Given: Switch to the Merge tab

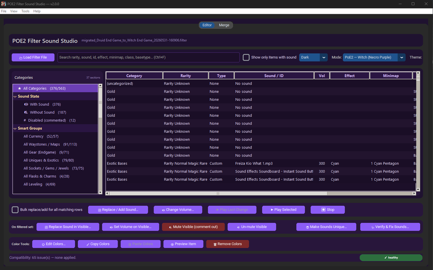Looking at the screenshot, I should (224, 25).
